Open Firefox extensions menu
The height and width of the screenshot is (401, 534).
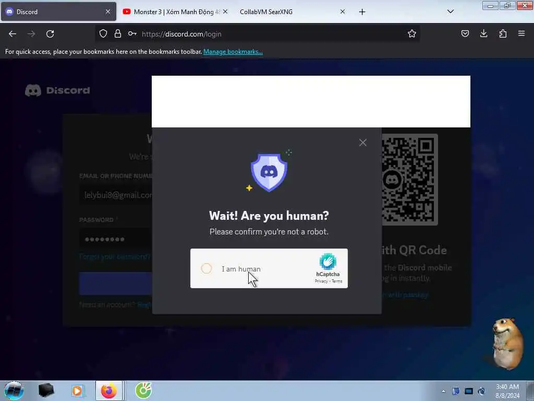coord(503,33)
